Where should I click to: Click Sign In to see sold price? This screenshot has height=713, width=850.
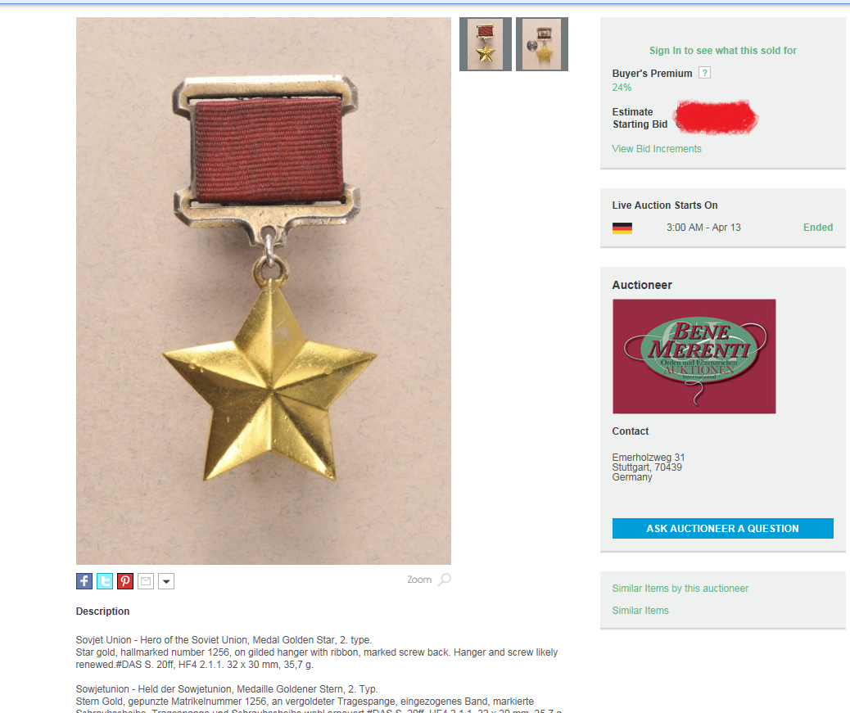[722, 51]
